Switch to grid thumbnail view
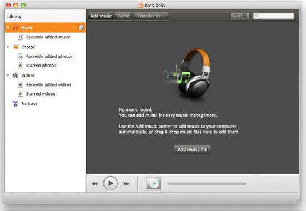 pyautogui.click(x=244, y=16)
